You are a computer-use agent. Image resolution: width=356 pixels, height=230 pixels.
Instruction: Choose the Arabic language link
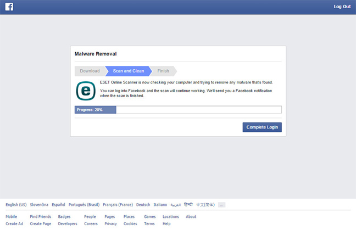point(175,205)
